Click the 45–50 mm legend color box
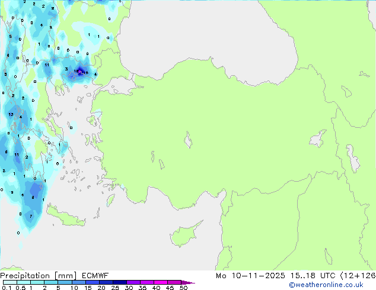The width and height of the screenshot is (376, 290). tap(174, 282)
